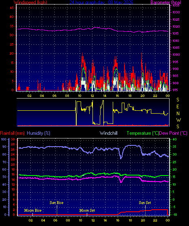Click the Sun Rise marker label

point(56,203)
